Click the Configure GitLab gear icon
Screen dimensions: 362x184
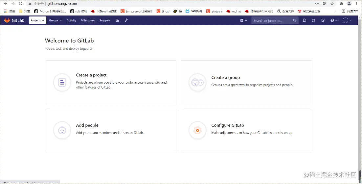(197, 131)
